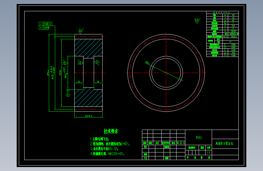Click the left recess 16 depth dimension

pyautogui.click(x=79, y=82)
